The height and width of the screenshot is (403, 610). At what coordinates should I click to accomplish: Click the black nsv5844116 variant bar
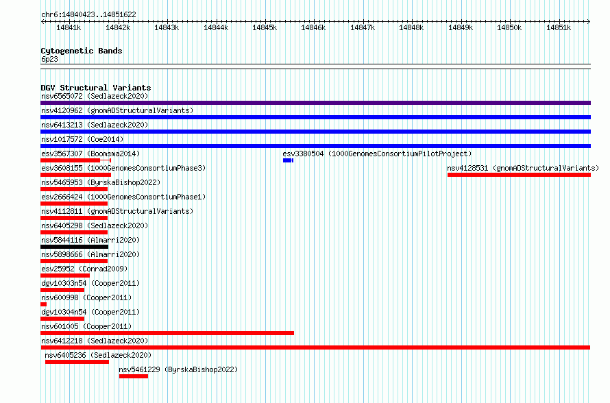point(74,247)
